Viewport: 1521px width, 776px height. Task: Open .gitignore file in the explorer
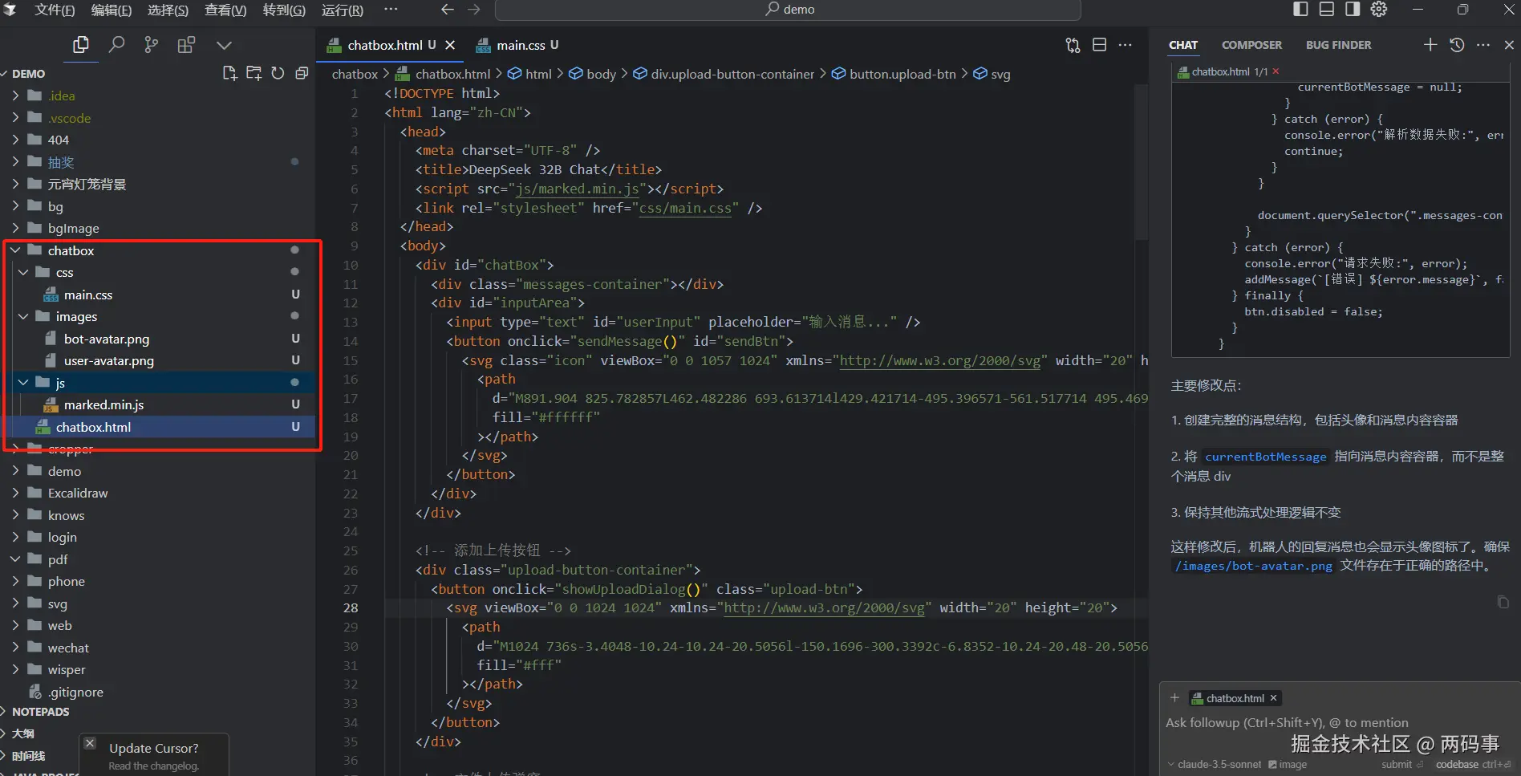75,692
